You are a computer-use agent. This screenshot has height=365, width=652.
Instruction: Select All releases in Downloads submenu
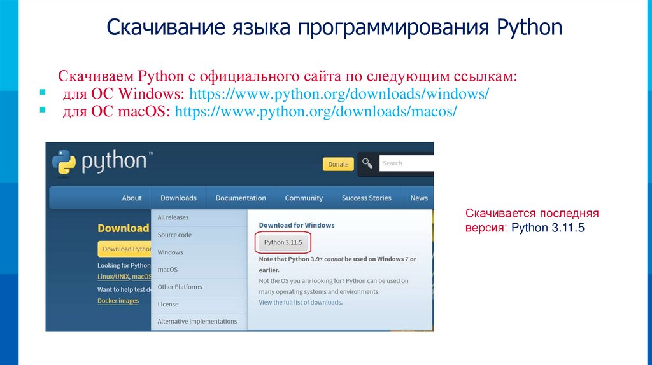pos(199,217)
